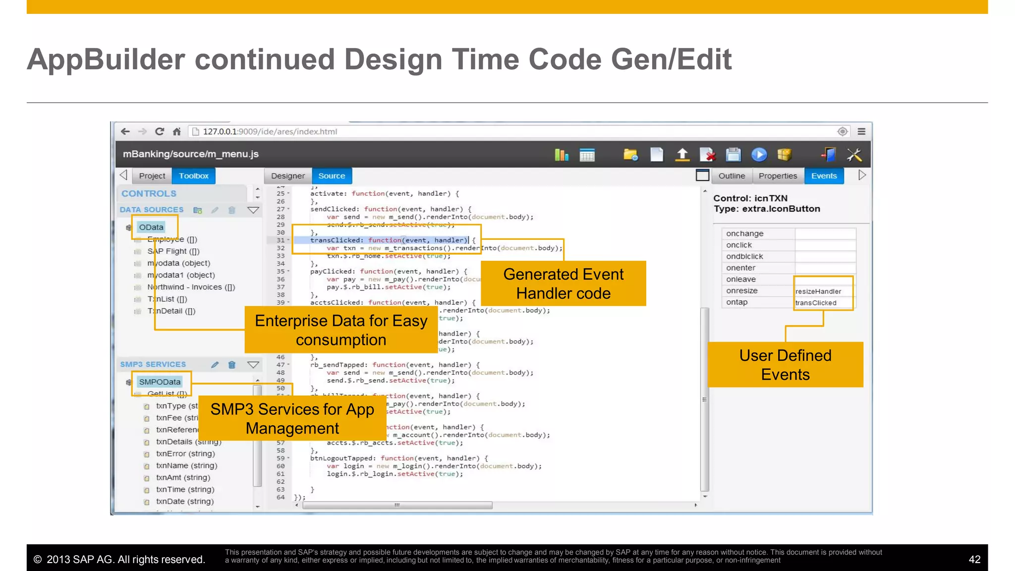Click the code editor horizontal scrollbar
The width and height of the screenshot is (1015, 571).
tap(397, 505)
